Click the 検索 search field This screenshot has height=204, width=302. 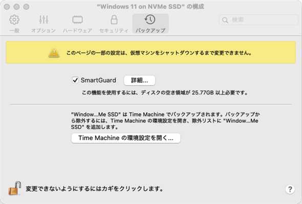tap(258, 20)
